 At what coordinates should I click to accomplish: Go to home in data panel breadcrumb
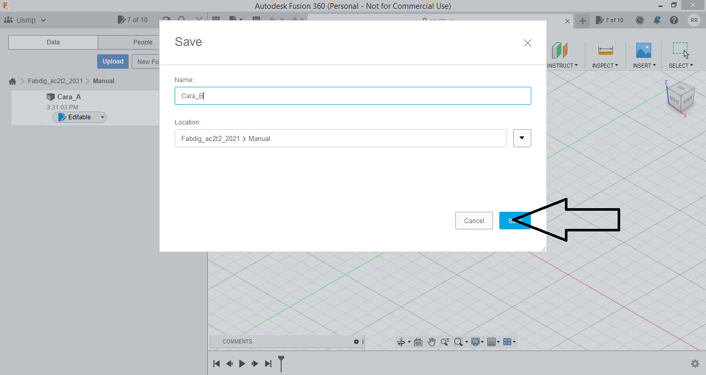point(12,81)
